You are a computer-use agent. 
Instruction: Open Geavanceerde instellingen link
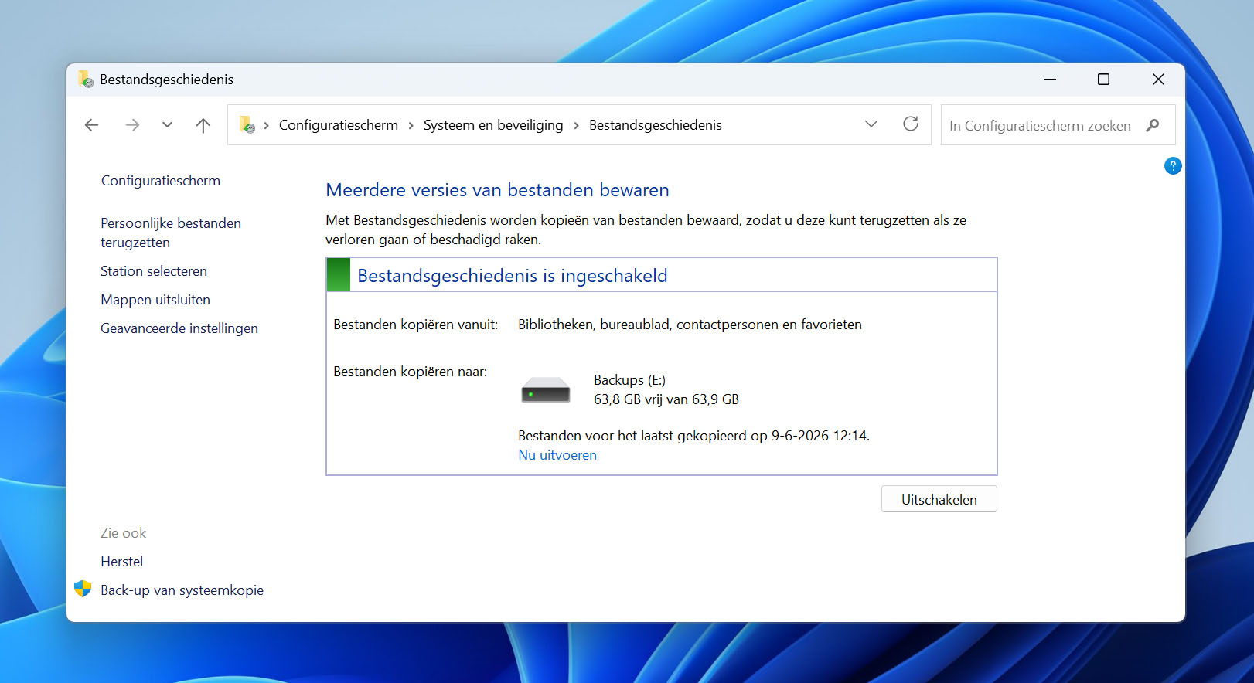[179, 328]
